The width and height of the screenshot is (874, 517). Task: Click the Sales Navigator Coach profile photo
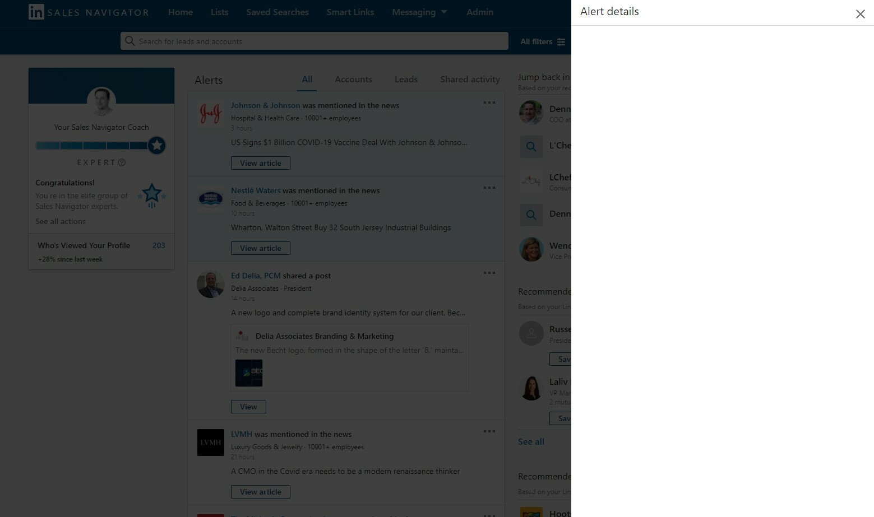101,102
